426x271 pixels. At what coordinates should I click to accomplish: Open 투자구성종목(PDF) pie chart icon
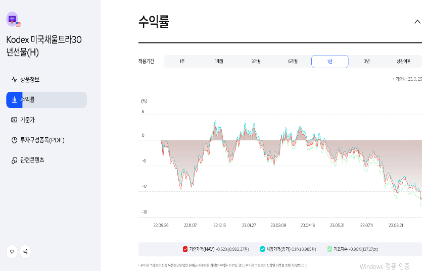pos(14,140)
